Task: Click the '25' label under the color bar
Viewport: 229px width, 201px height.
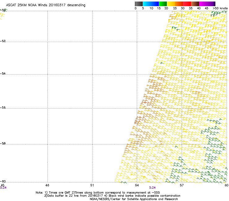Action: (x=175, y=8)
